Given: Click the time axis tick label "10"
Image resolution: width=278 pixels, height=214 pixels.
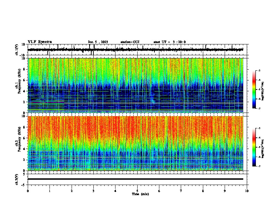Looking at the screenshot, I should pos(247,191).
